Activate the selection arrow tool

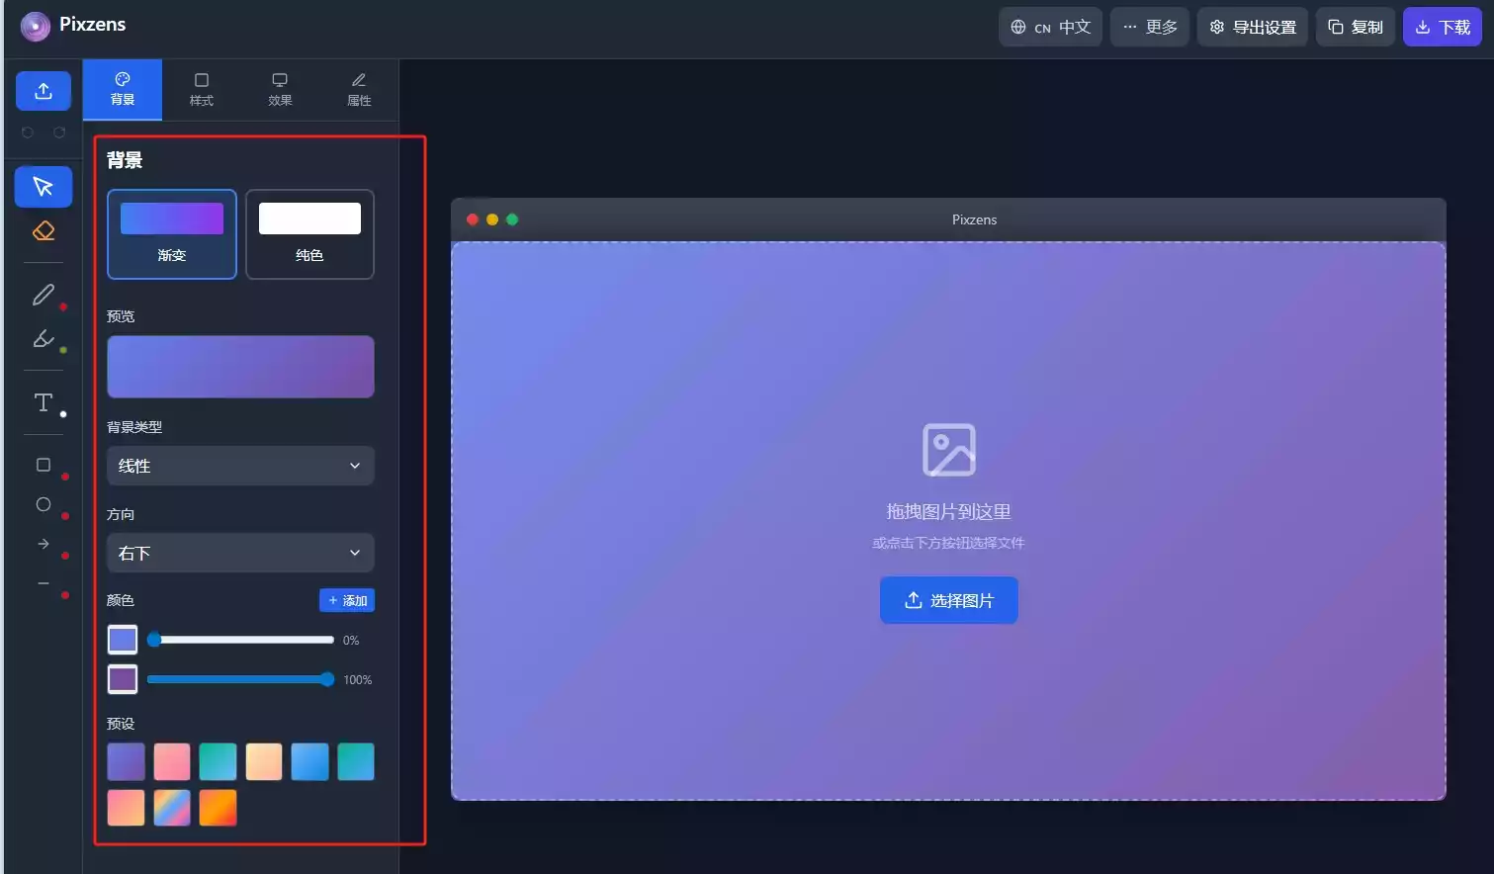pyautogui.click(x=44, y=187)
